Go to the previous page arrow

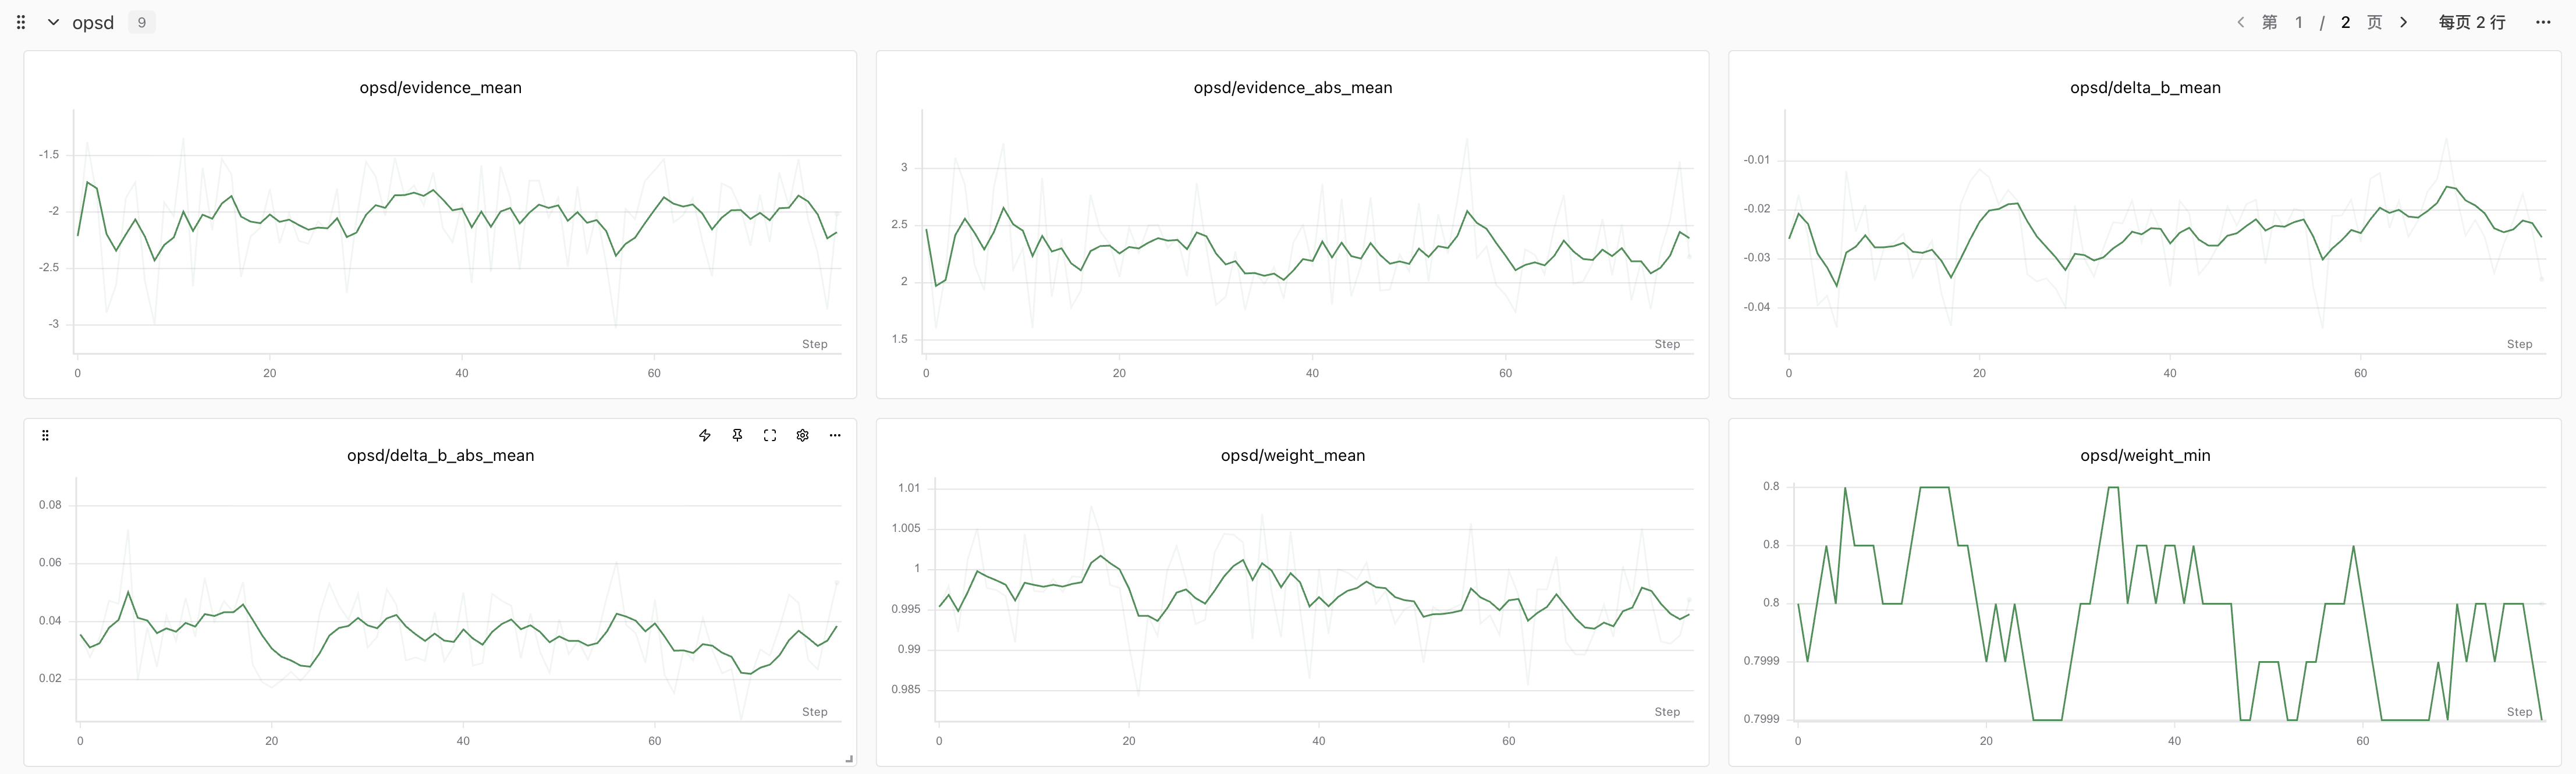pos(2240,22)
